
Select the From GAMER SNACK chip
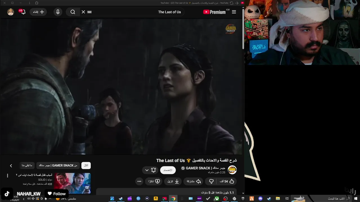(58, 165)
